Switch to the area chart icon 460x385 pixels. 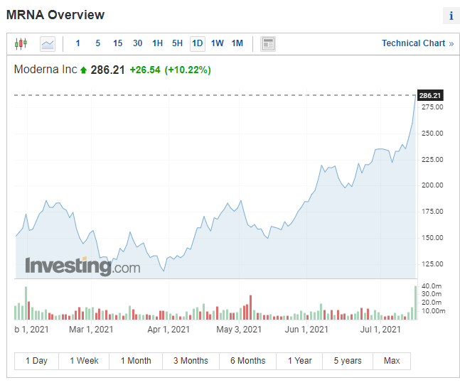(x=48, y=43)
